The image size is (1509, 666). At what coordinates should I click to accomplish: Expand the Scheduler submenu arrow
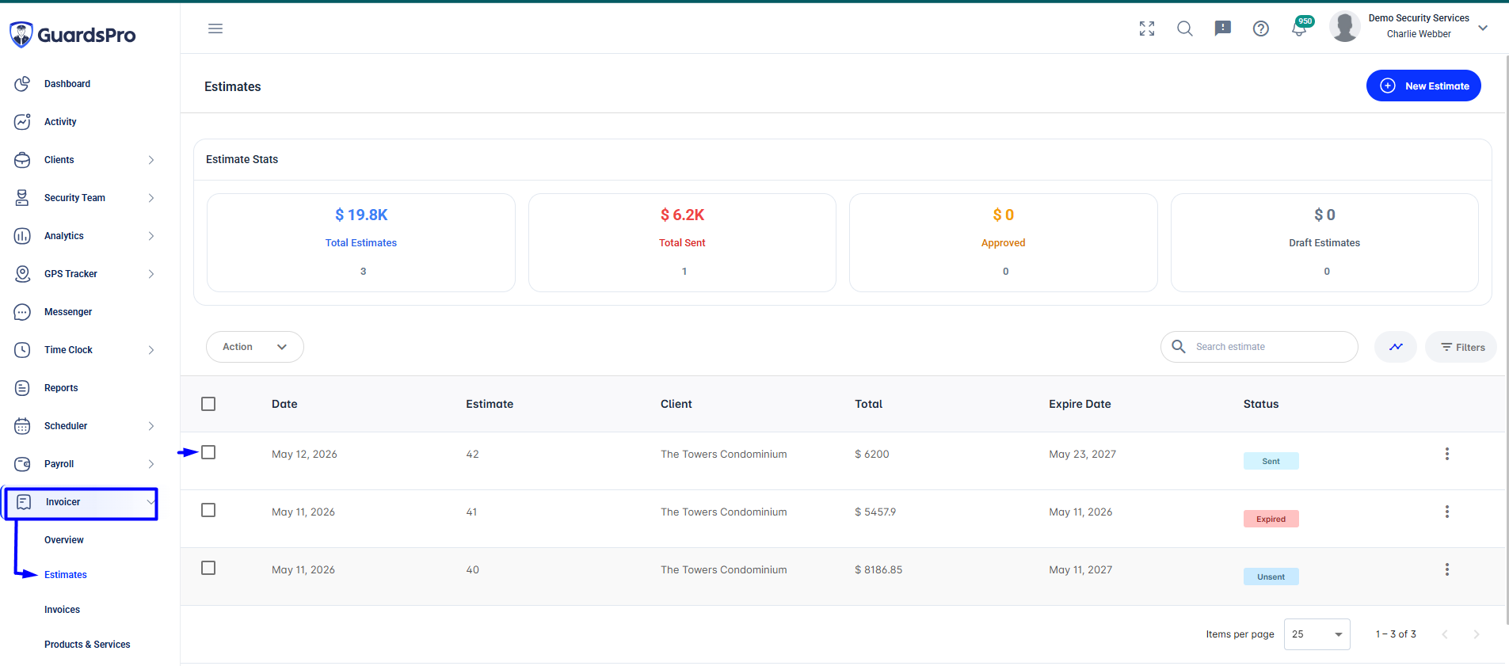tap(151, 426)
